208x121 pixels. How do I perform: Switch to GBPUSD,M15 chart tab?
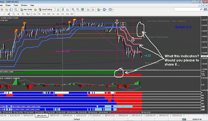137,116
